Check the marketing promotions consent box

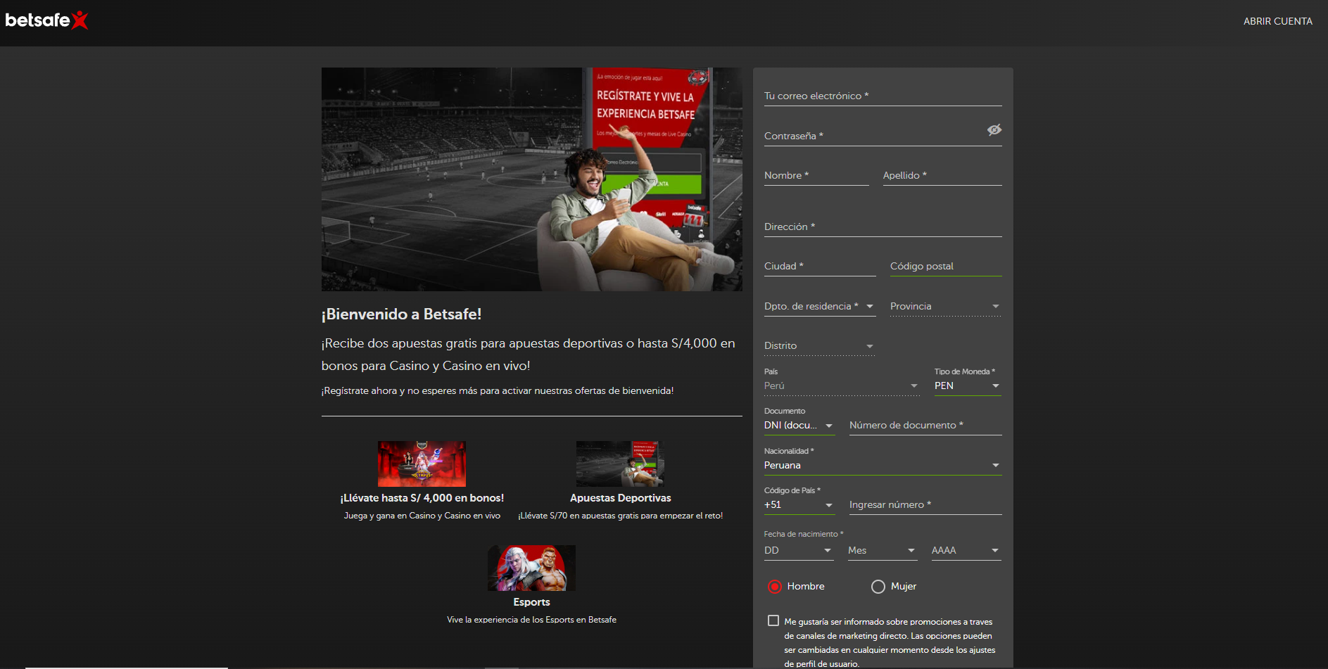773,620
